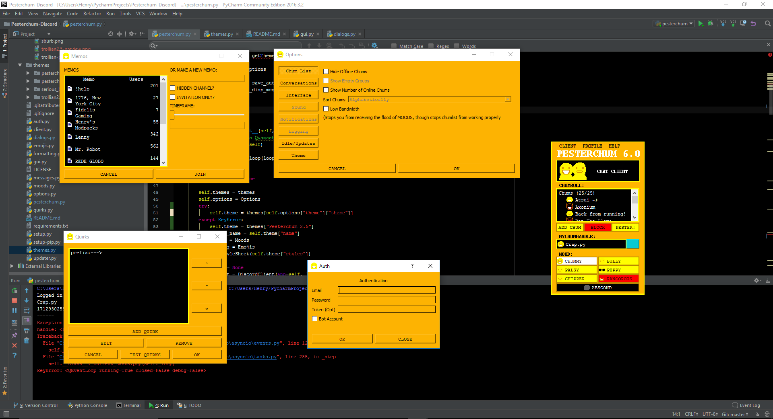Open Theme section in Options

coord(298,155)
